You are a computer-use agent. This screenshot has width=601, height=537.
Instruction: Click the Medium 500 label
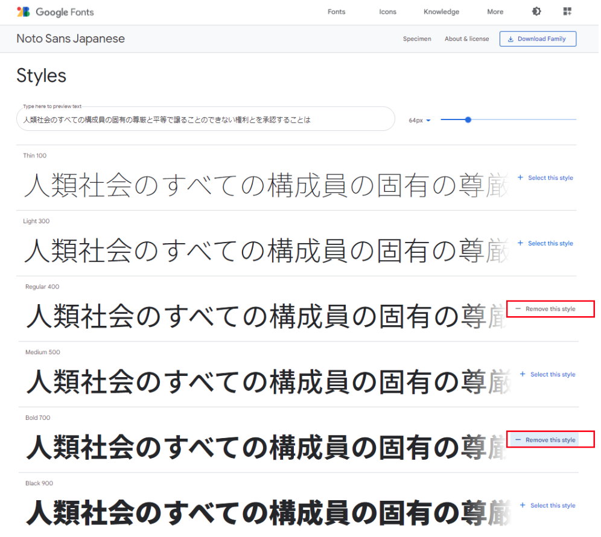pyautogui.click(x=43, y=352)
